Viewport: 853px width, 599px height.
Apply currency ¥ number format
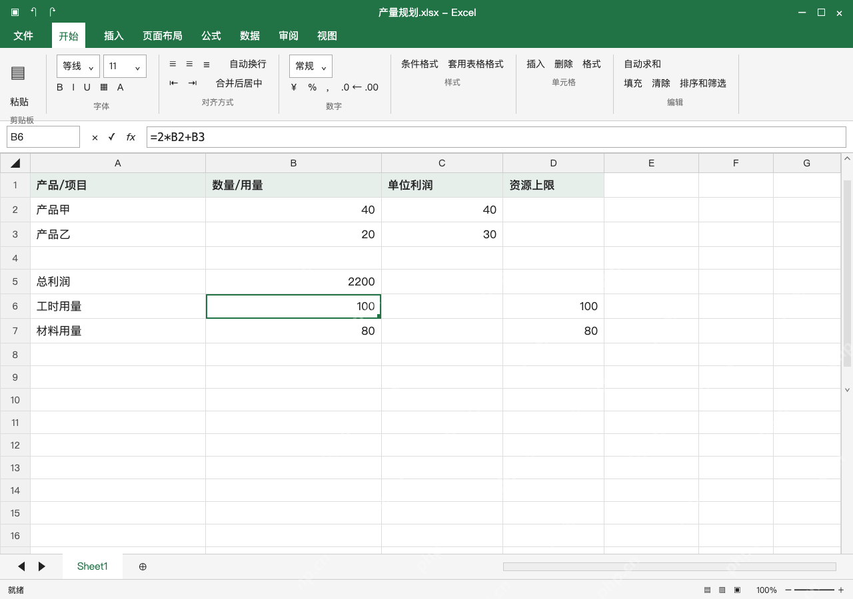[x=294, y=87]
